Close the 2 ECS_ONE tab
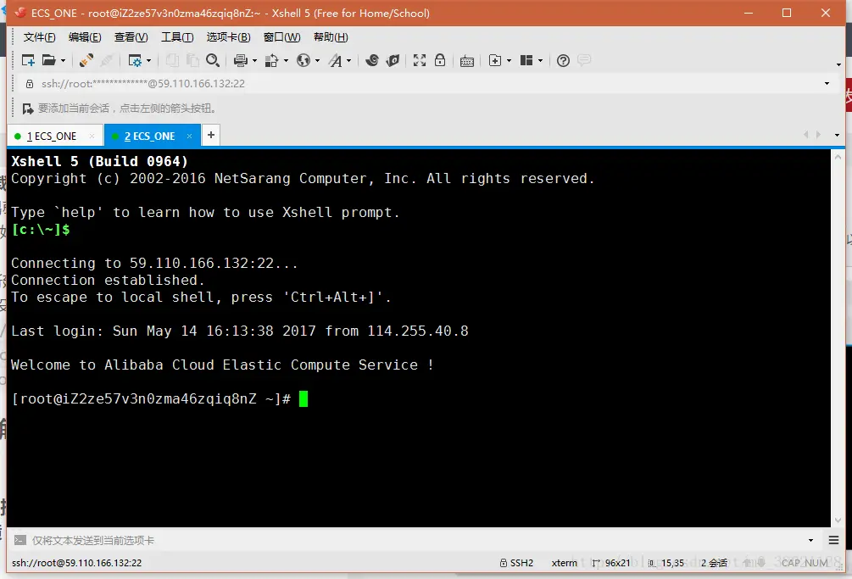852x579 pixels. [x=189, y=136]
